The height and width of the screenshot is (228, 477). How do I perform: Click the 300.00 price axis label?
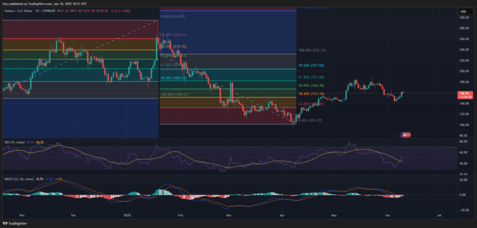(x=464, y=18)
